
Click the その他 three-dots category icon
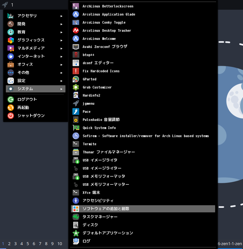(11, 73)
